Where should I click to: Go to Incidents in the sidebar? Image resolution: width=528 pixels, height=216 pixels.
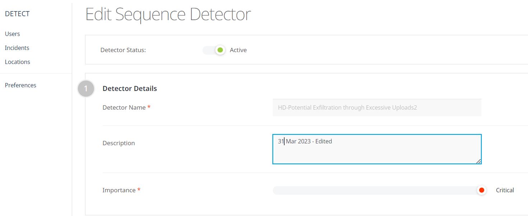17,48
